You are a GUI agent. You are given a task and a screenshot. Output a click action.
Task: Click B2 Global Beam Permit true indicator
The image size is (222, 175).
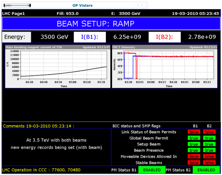coord(209,138)
